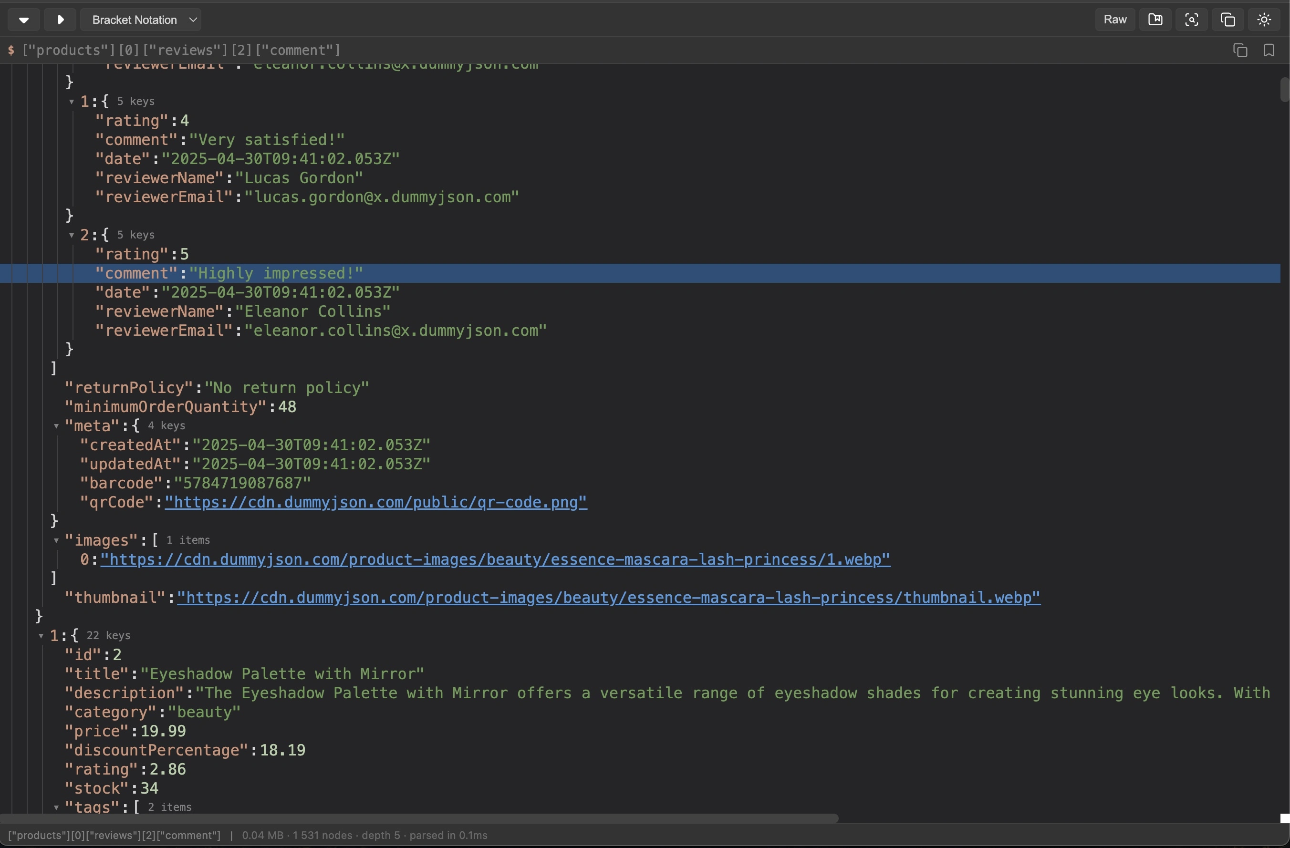Image resolution: width=1290 pixels, height=848 pixels.
Task: Collapse the "images" array
Action: tap(56, 540)
